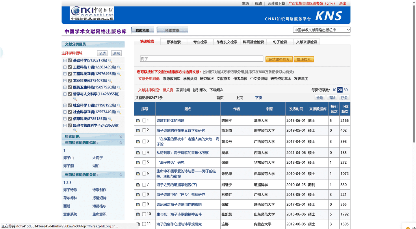The image size is (416, 229).
Task: Tick the checkbox for result number 1
Action: tap(144, 121)
